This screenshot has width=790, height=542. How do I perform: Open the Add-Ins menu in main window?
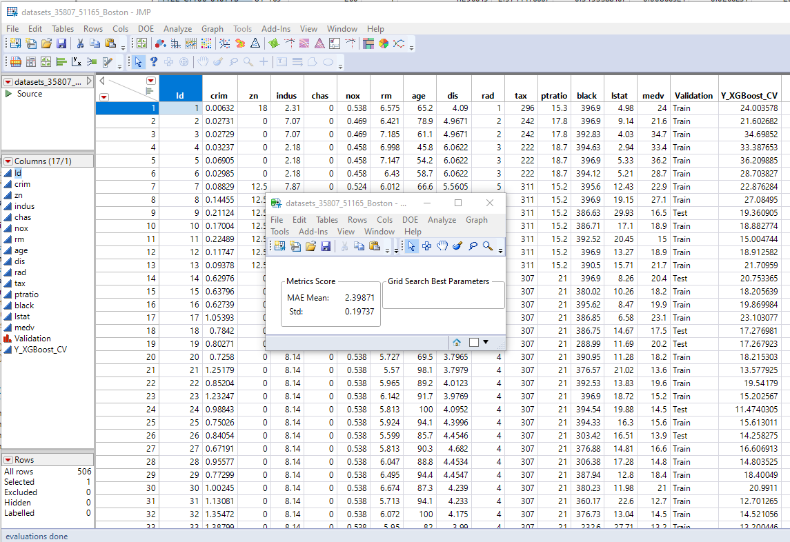276,29
